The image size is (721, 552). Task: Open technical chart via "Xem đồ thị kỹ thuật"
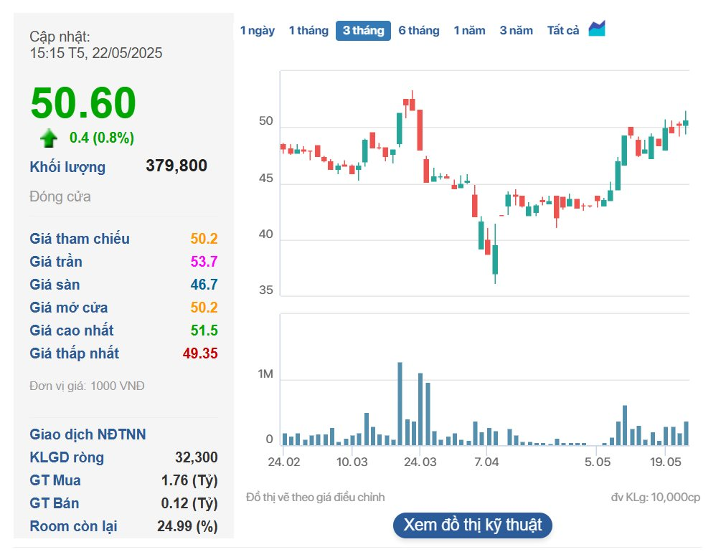[x=473, y=525]
